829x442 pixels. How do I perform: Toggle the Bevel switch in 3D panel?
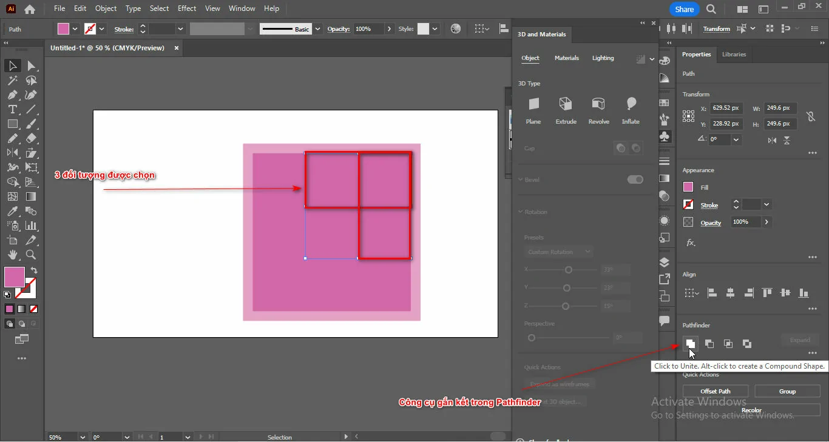(x=635, y=179)
